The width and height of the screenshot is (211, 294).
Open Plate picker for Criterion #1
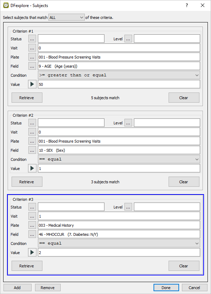click(x=32, y=57)
